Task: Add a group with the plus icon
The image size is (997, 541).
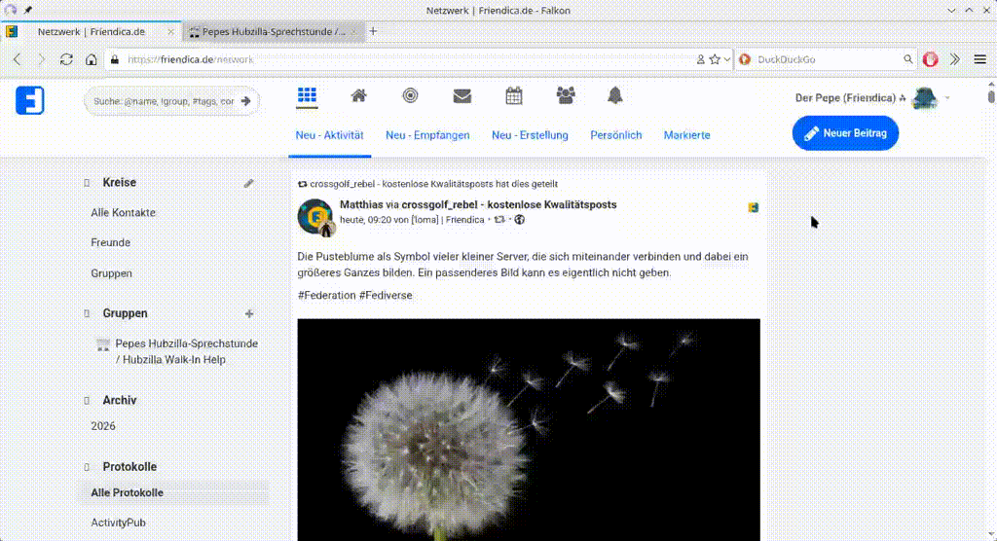Action: tap(249, 313)
